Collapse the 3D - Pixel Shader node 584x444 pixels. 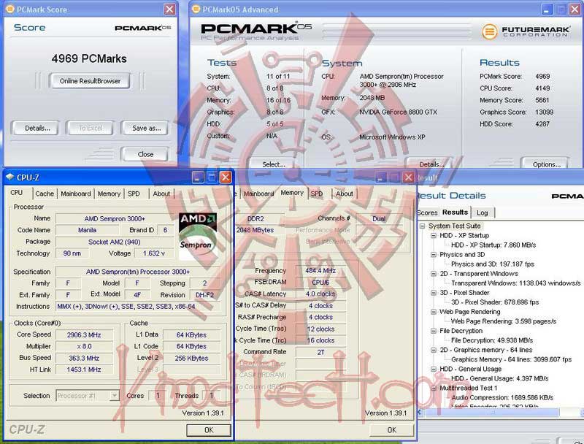[x=434, y=293]
